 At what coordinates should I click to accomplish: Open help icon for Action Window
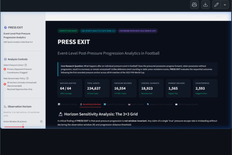coord(41,122)
